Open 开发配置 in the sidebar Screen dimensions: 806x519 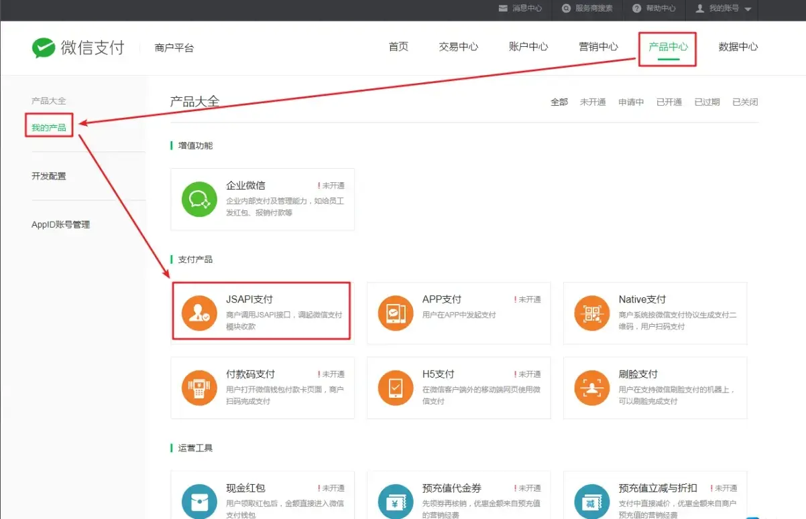coord(49,176)
